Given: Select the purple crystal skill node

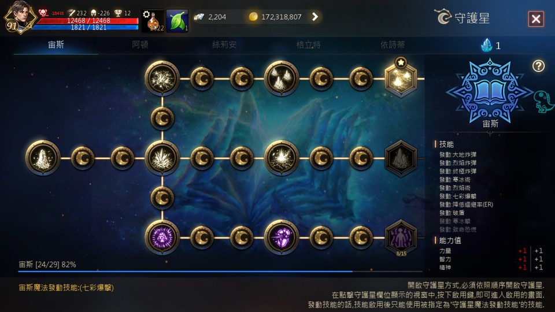Looking at the screenshot, I should pos(282,237).
